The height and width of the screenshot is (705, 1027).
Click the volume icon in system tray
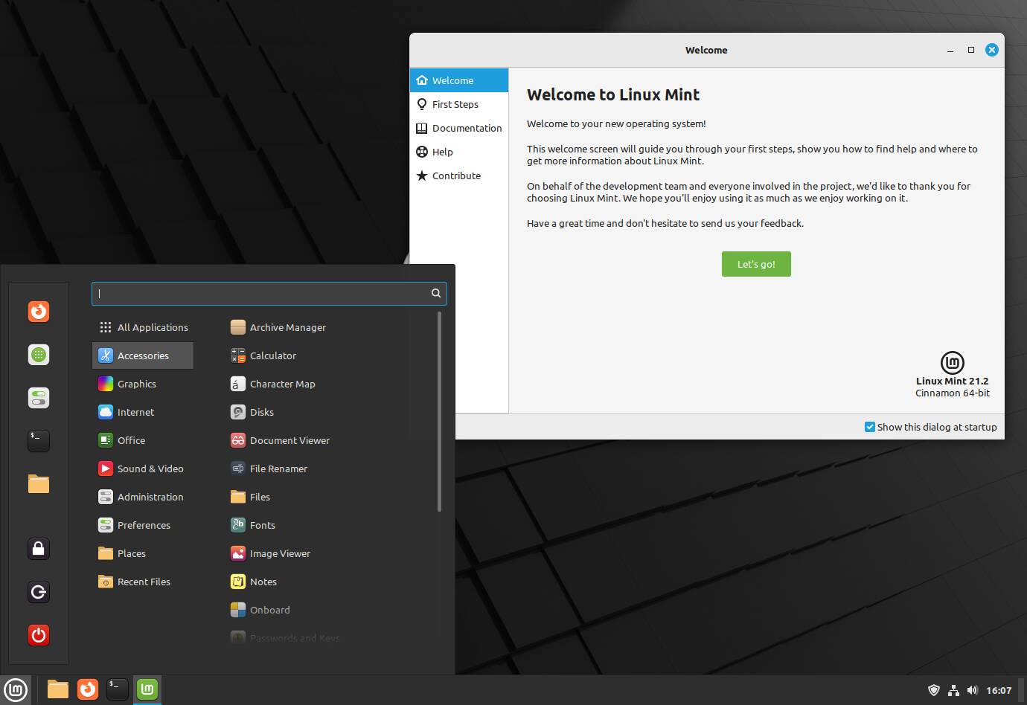click(972, 690)
